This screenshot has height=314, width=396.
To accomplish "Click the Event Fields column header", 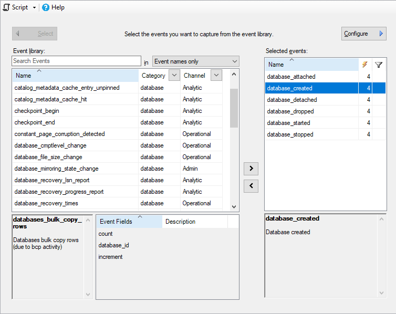I will coord(129,222).
